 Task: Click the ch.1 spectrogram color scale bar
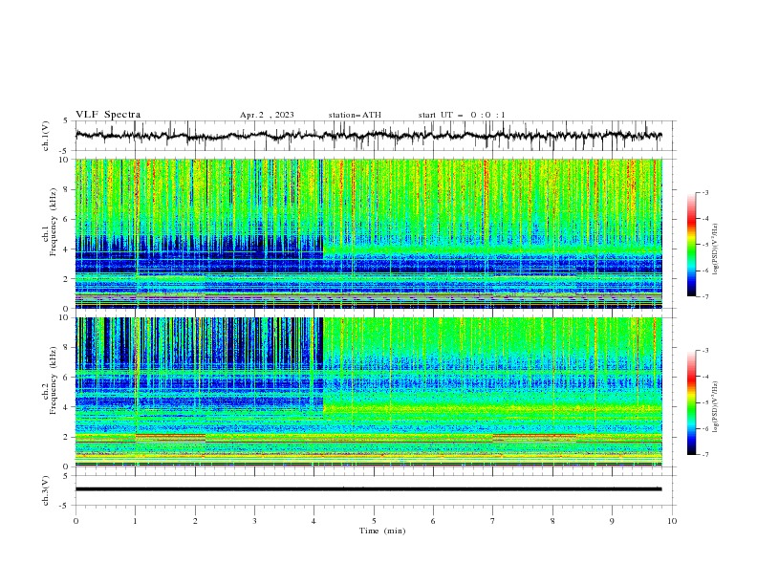691,245
